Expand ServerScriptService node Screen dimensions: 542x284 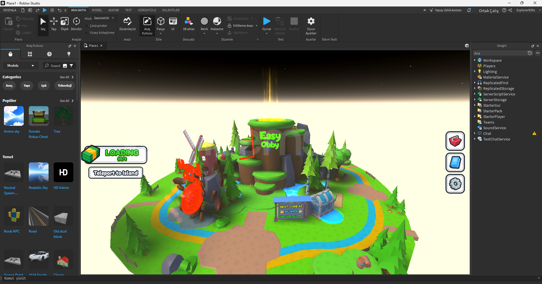[475, 94]
